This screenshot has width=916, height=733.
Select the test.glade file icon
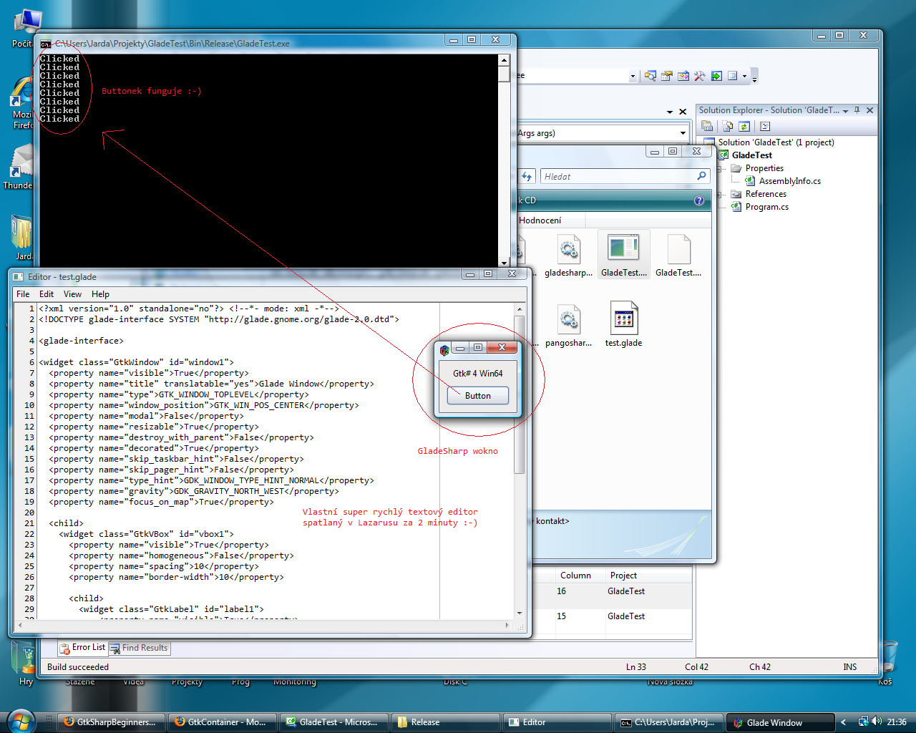tap(623, 325)
